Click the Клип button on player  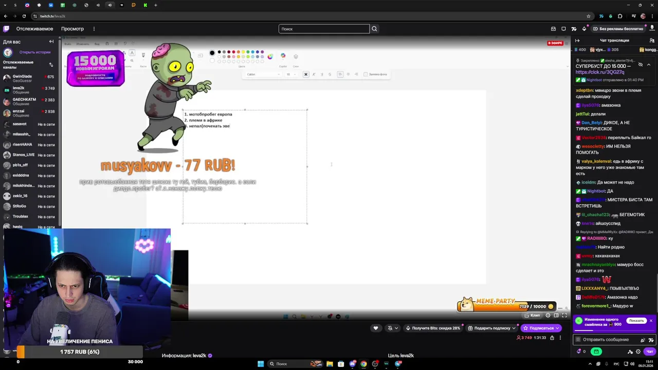(x=532, y=316)
